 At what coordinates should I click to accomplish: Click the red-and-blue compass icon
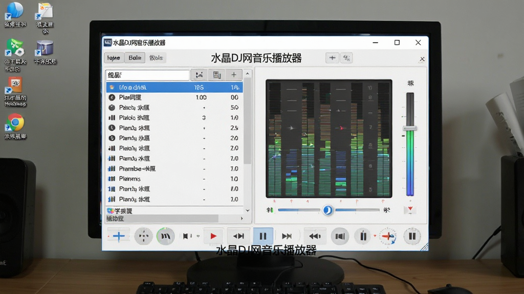pos(388,236)
